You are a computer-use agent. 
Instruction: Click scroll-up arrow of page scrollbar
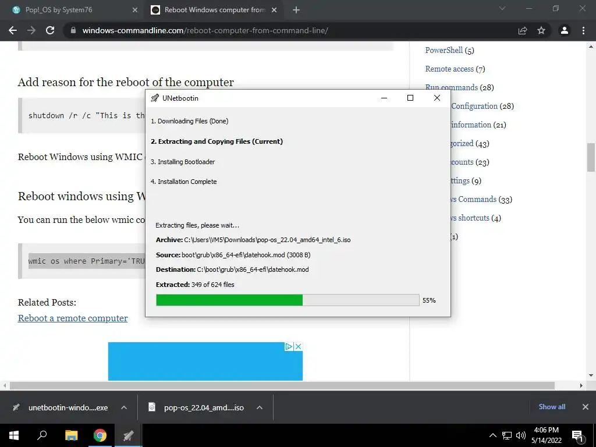tap(591, 47)
